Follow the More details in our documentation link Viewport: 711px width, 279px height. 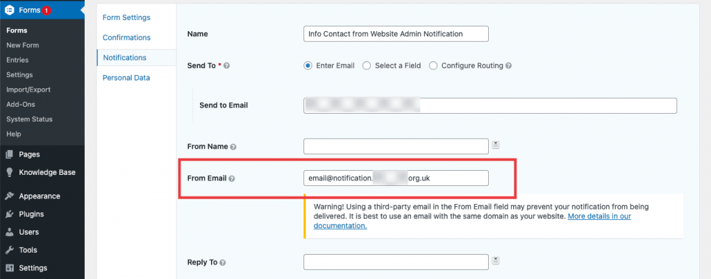(x=472, y=221)
